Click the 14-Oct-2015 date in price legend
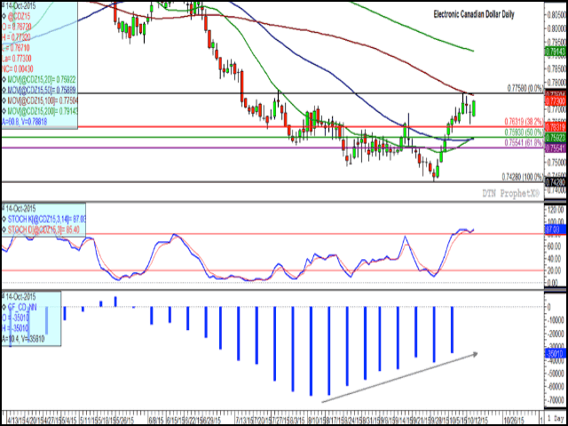This screenshot has height=426, width=568. pos(20,7)
